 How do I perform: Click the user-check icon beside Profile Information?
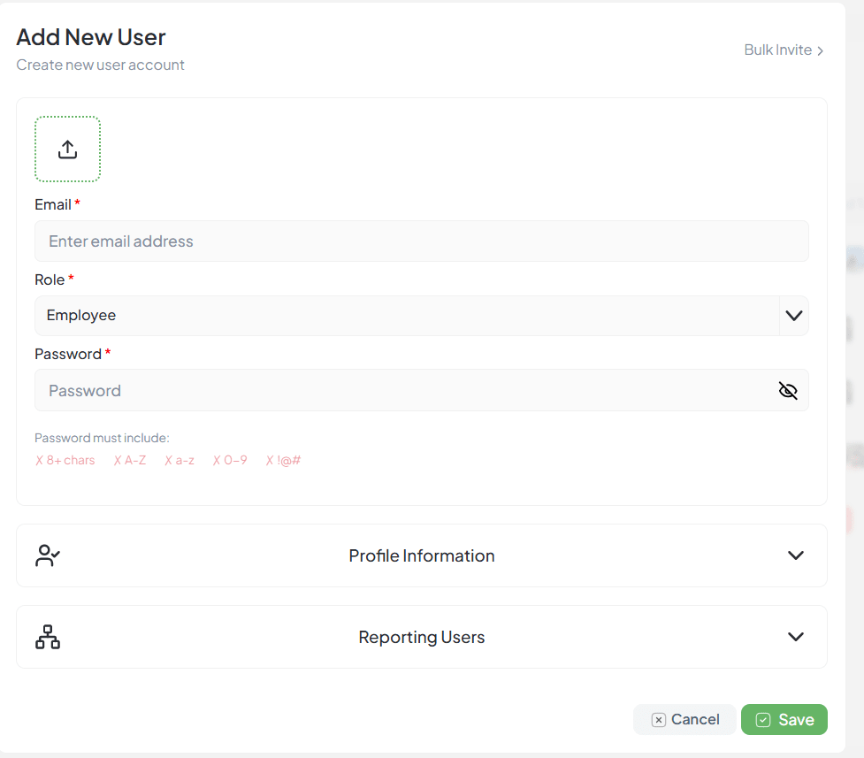point(48,555)
